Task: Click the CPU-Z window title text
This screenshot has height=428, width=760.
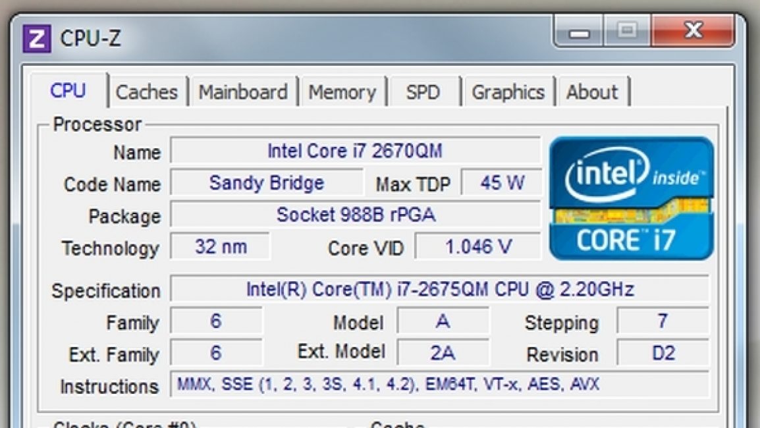Action: tap(90, 39)
